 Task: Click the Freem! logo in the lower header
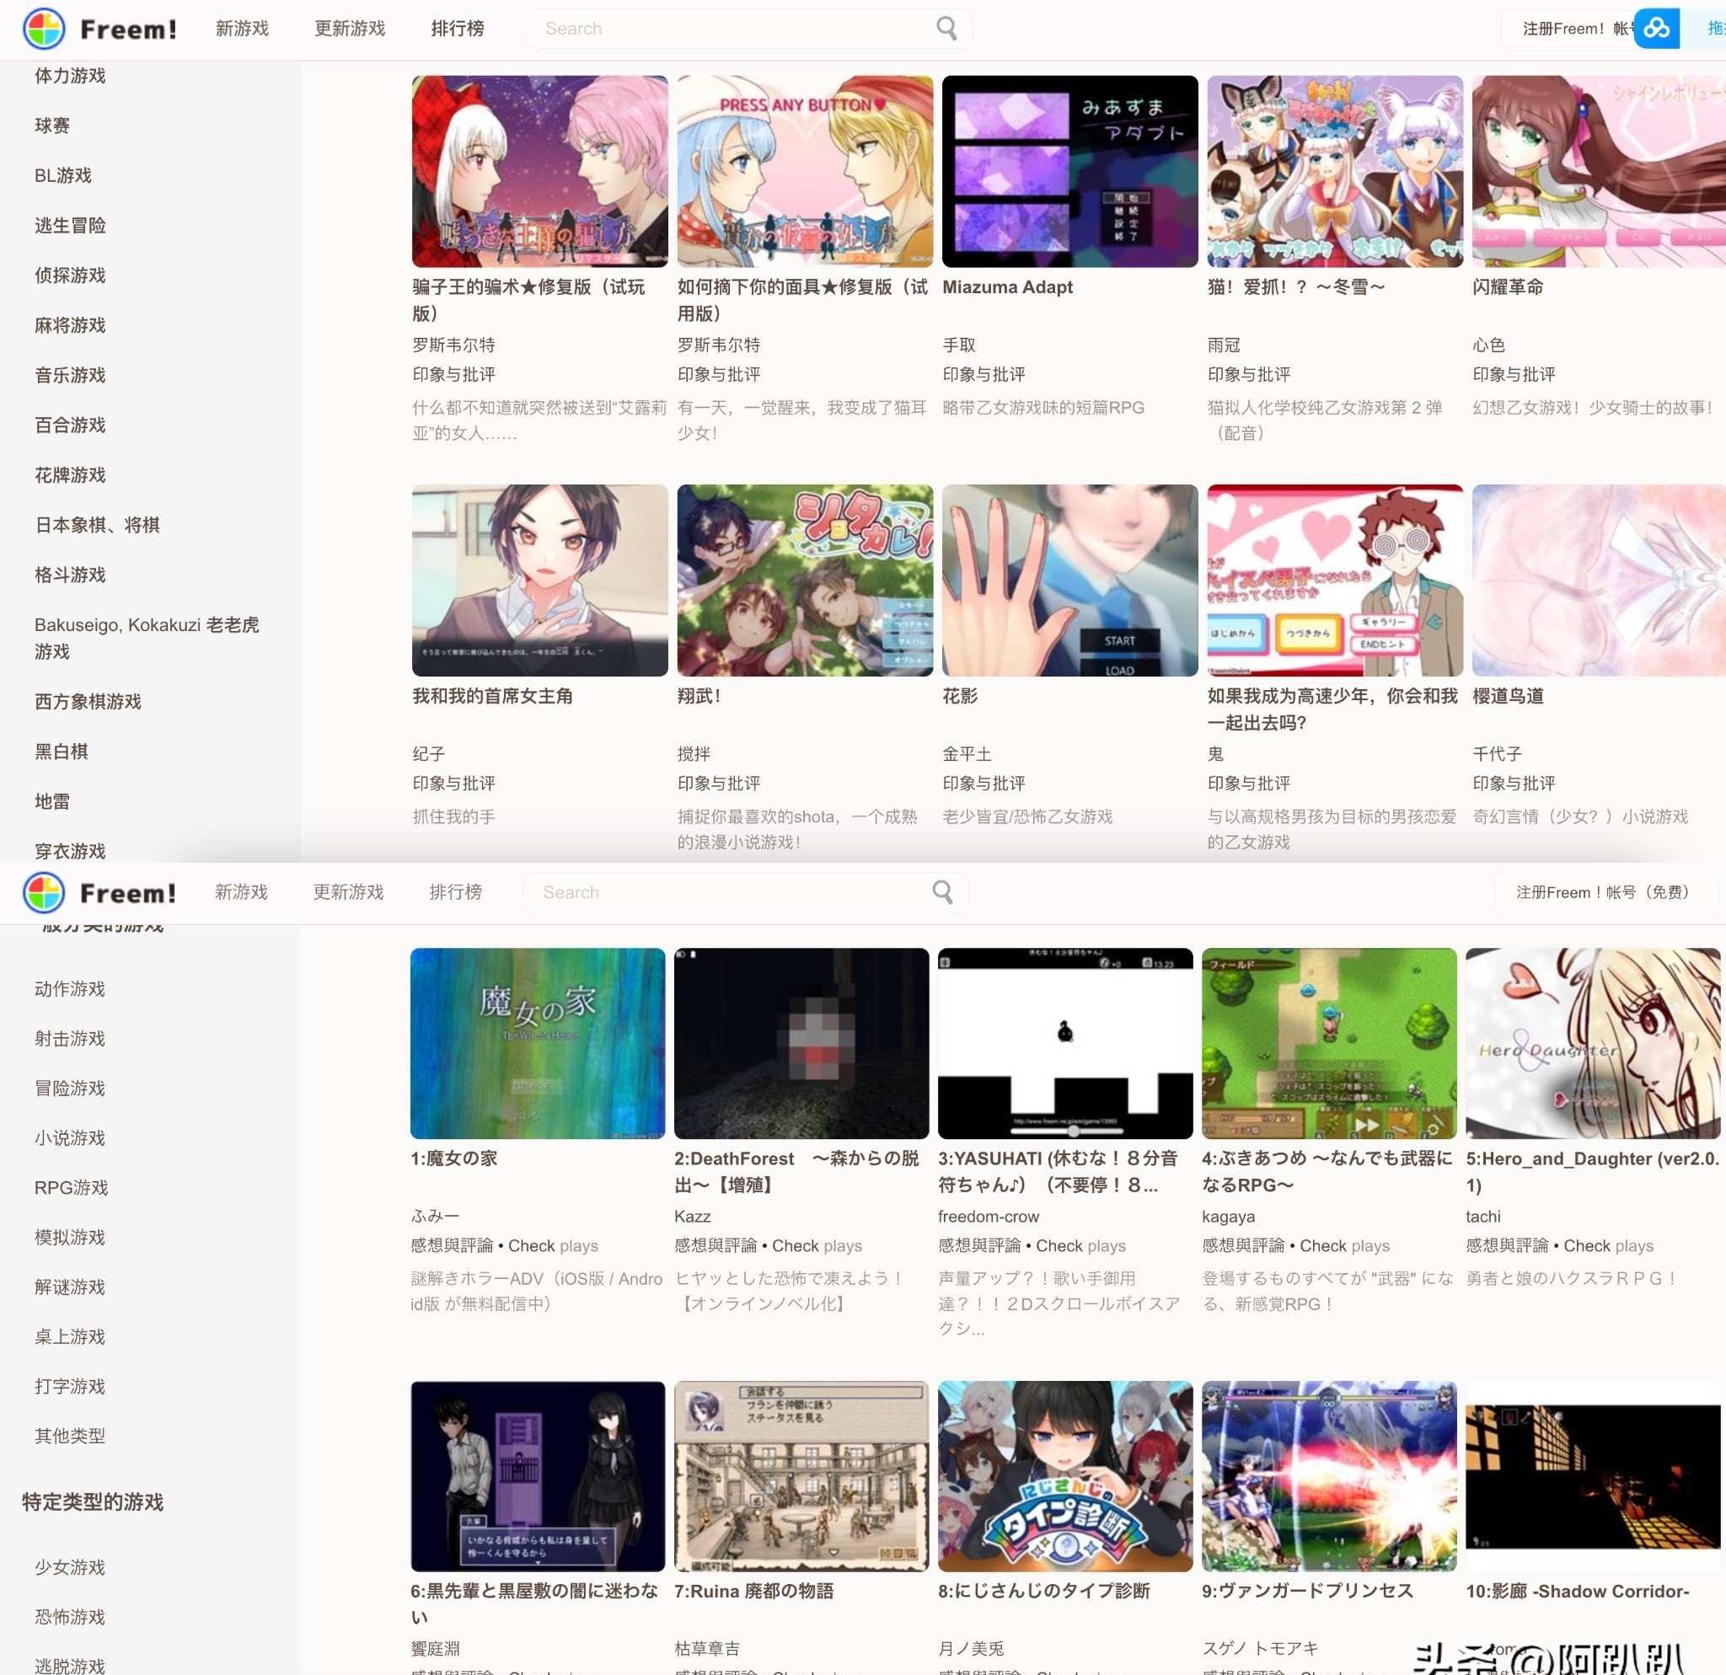(99, 892)
